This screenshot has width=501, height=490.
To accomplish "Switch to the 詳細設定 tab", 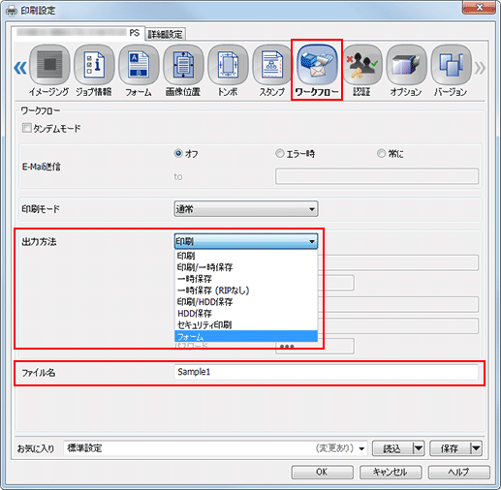I will coord(165,34).
